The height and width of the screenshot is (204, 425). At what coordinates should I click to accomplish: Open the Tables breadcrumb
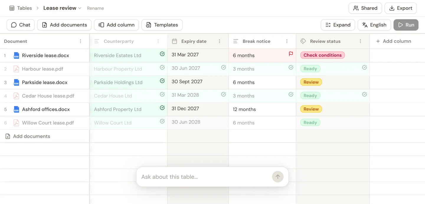point(24,8)
